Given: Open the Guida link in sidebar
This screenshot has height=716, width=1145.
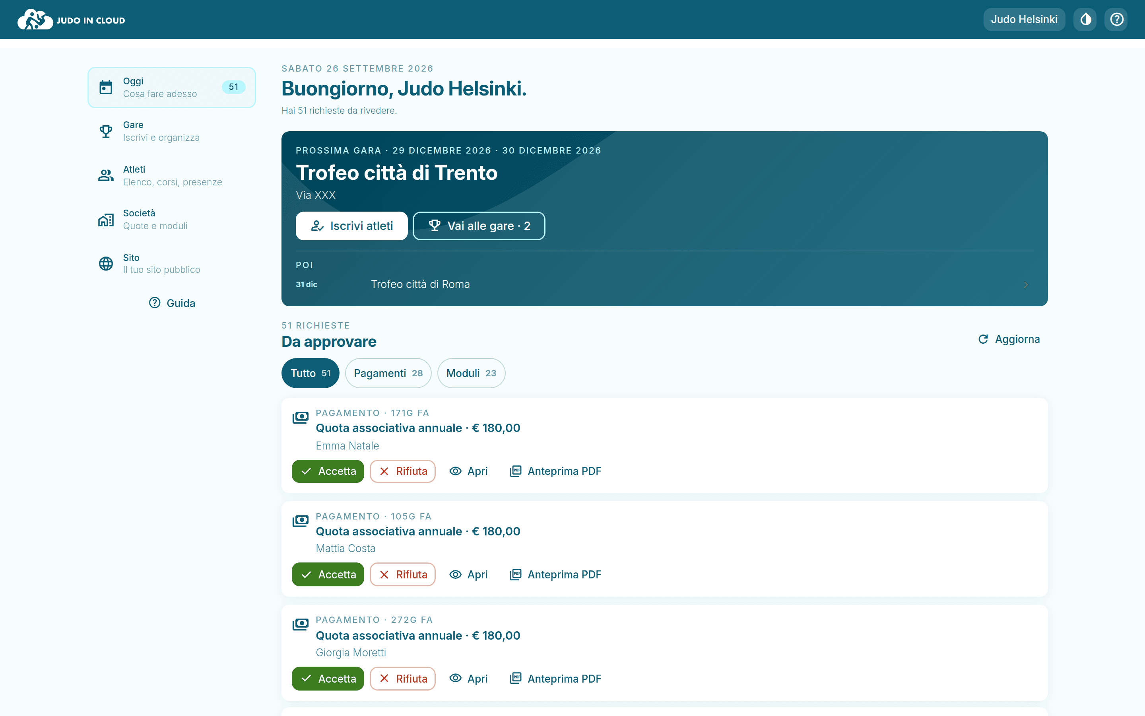Looking at the screenshot, I should tap(172, 303).
